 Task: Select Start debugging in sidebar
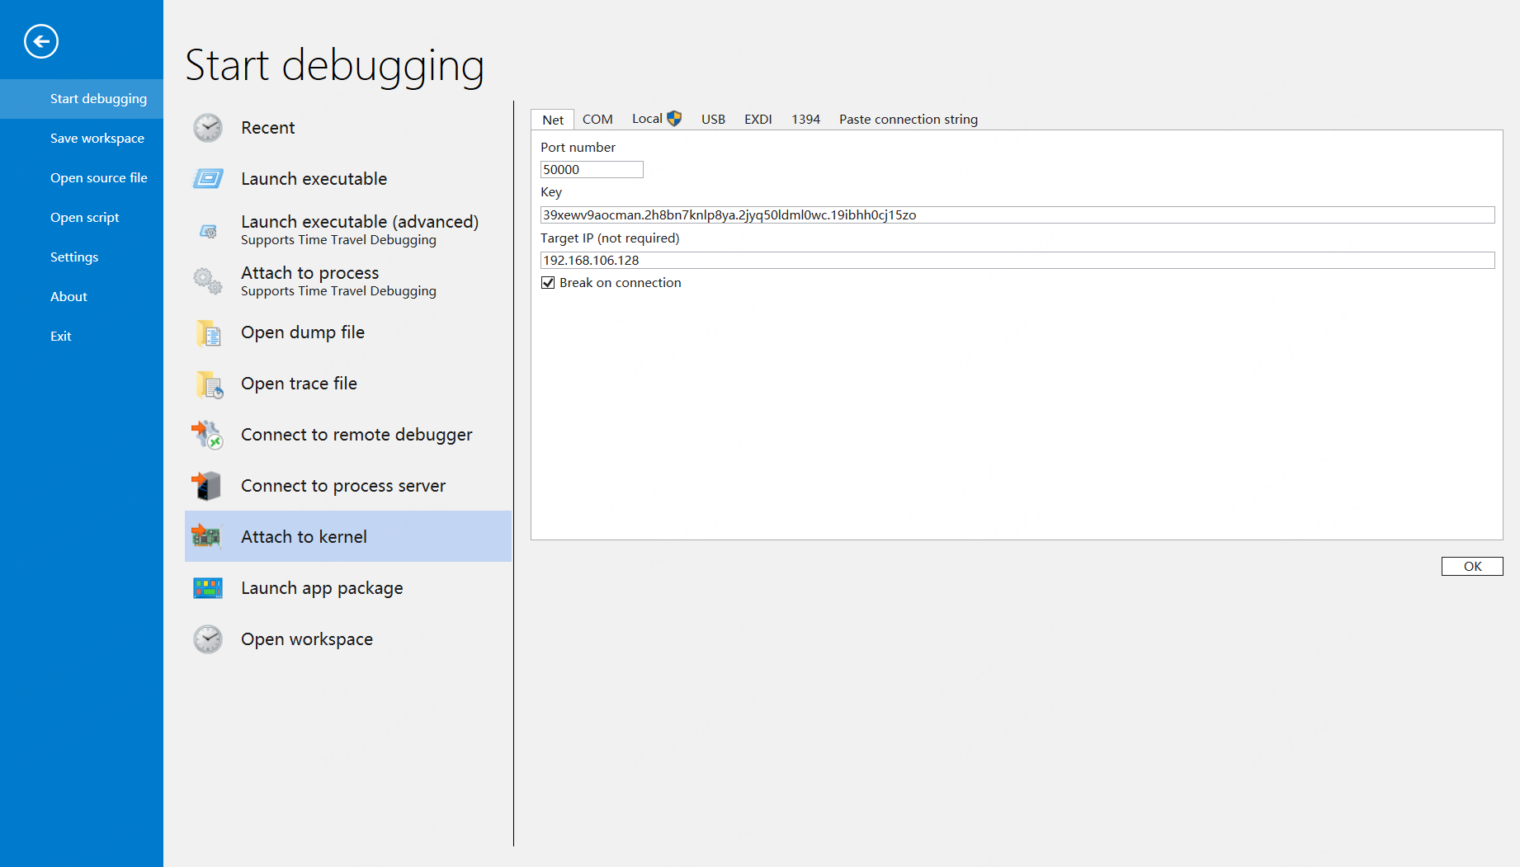pos(82,99)
